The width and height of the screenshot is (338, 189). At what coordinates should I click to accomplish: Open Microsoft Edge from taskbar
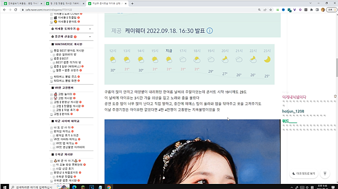74,187
